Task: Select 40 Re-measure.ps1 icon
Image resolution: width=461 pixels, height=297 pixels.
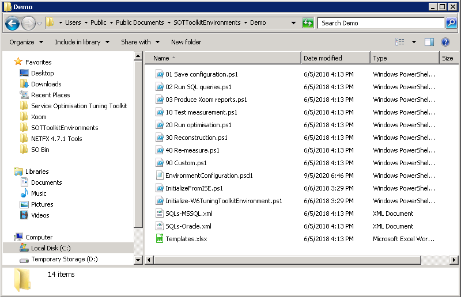Action: pos(160,150)
